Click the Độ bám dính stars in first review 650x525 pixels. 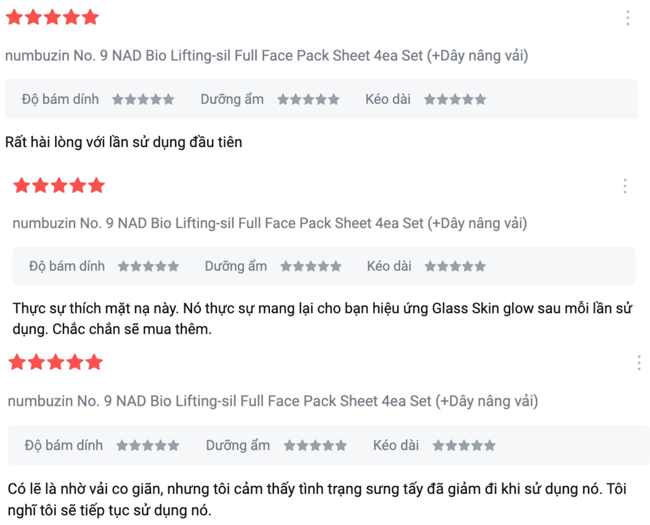pos(143,99)
